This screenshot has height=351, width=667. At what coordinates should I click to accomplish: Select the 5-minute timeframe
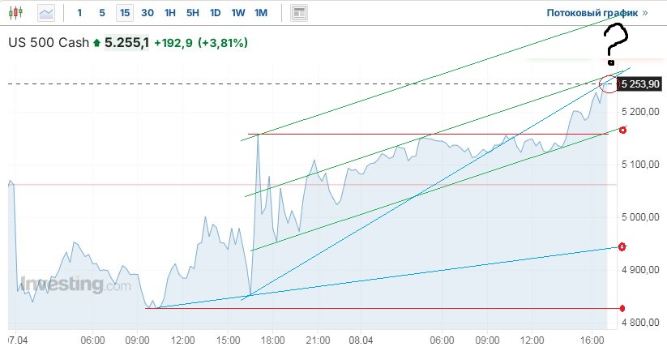coord(101,13)
